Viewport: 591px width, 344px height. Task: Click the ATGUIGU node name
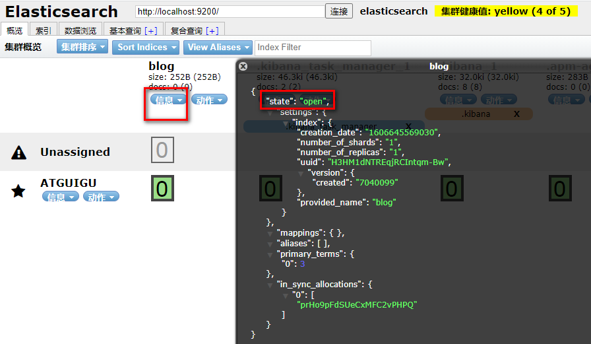click(68, 183)
